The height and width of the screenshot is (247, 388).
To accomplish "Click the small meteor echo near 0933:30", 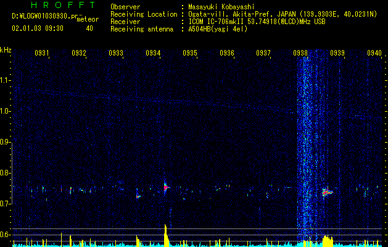I will 138,196.
